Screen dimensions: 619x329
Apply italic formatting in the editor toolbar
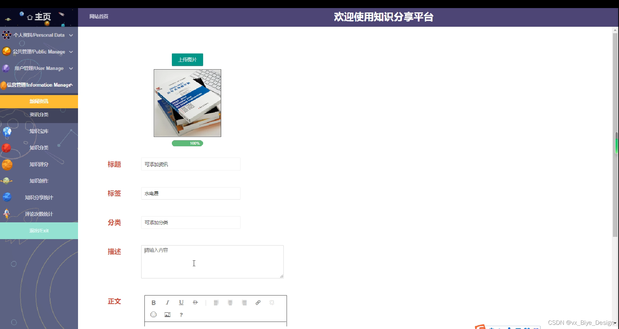[x=167, y=303]
